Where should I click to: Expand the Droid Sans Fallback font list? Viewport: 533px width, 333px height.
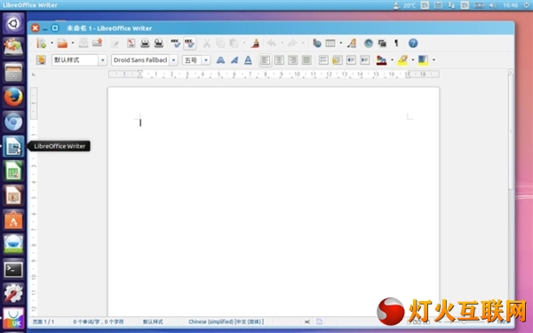click(174, 60)
